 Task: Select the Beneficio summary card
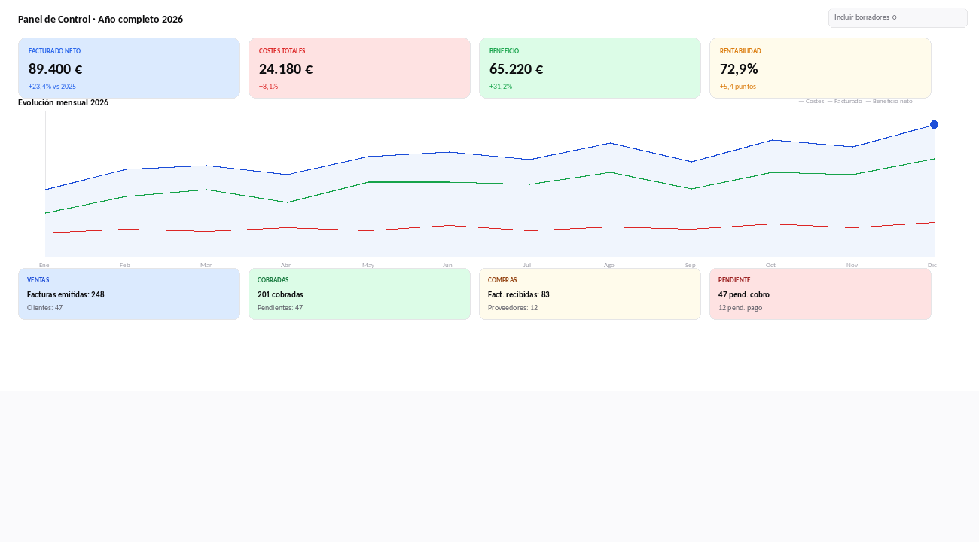[x=590, y=68]
